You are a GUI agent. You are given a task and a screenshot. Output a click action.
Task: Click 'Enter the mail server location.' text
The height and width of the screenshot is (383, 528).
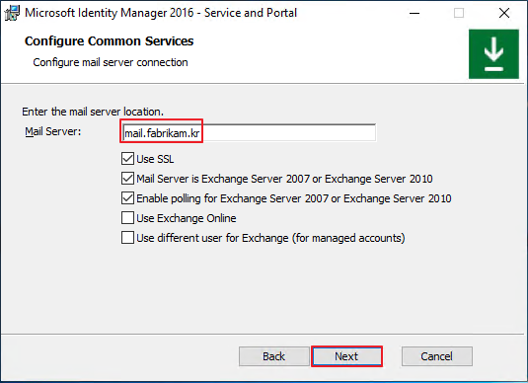(93, 112)
